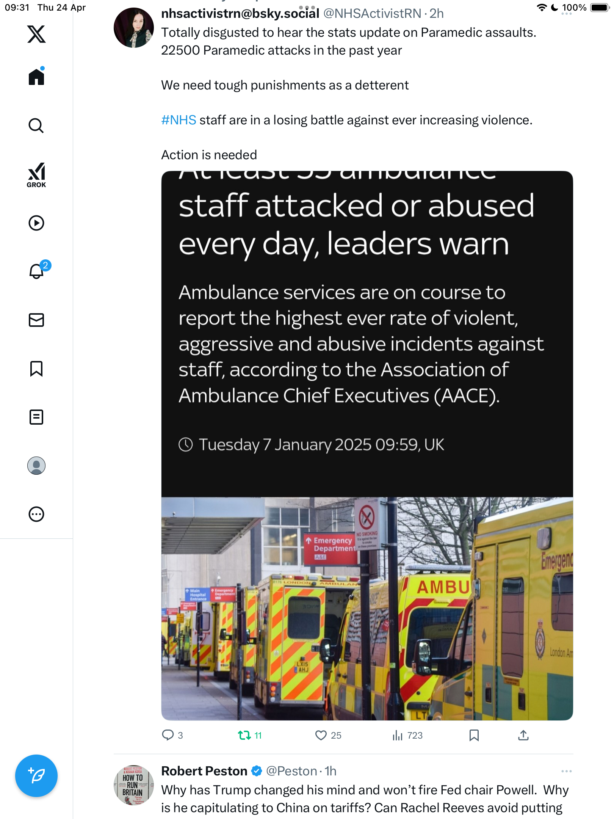
Task: Open the ambulance article image
Action: tap(367, 446)
